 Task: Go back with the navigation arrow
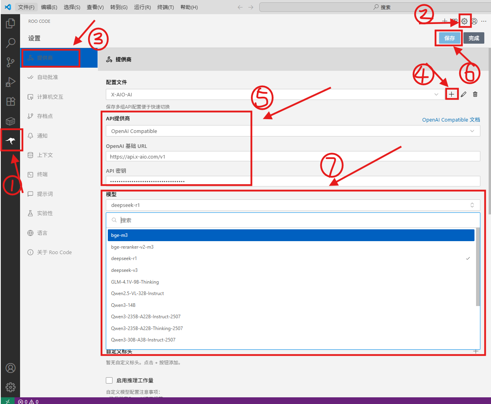pos(240,7)
